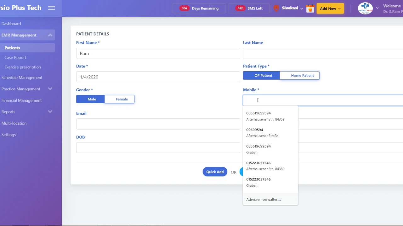Focus the Last Name input field

(x=323, y=53)
